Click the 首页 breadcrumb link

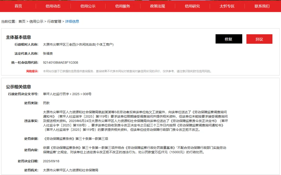pos(22,22)
